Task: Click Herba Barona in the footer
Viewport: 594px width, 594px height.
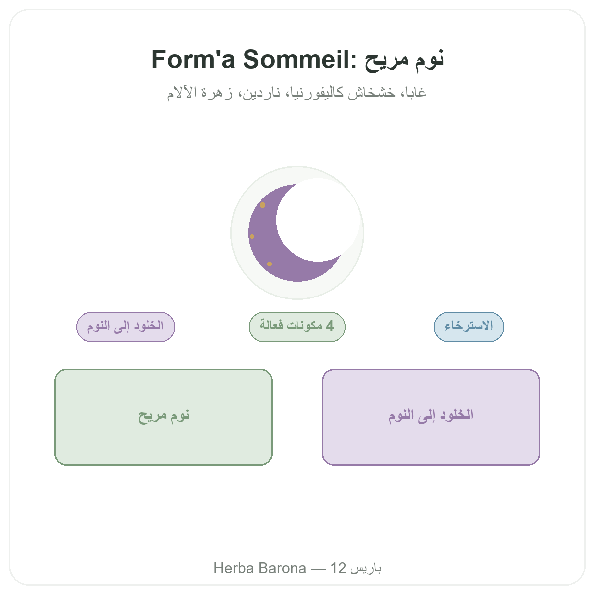Action: pos(260,568)
